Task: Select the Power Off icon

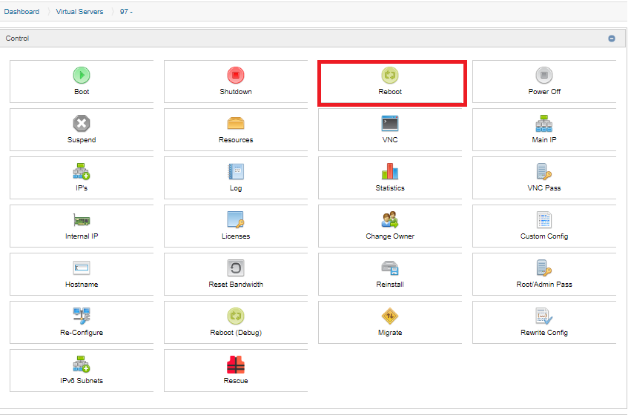Action: tap(544, 75)
